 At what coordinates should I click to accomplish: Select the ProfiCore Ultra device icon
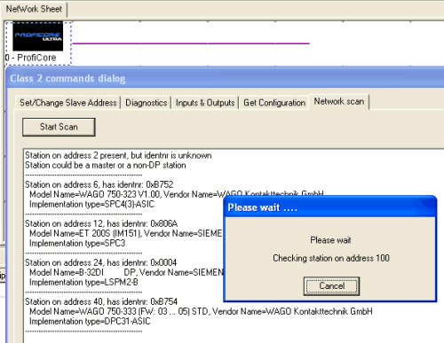pyautogui.click(x=37, y=36)
